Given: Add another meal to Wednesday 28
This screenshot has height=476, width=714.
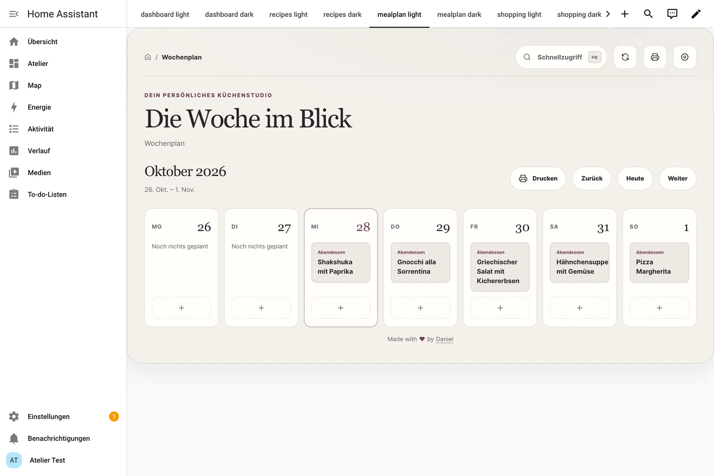Looking at the screenshot, I should (x=340, y=308).
